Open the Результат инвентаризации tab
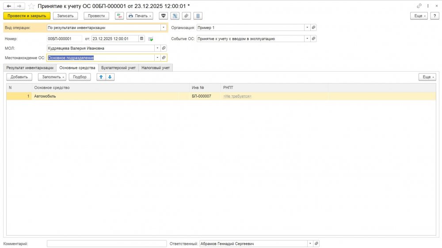This screenshot has height=248, width=442. (30, 68)
